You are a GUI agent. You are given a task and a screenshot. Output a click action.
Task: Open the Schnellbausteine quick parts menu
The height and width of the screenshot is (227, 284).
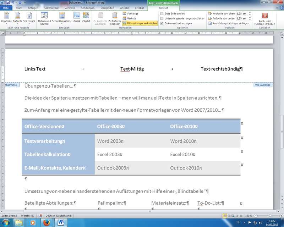tap(62, 18)
